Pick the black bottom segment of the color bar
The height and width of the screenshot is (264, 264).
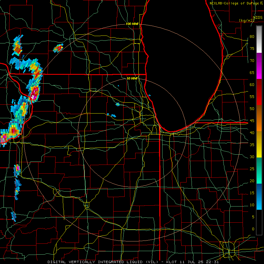coord(259,222)
